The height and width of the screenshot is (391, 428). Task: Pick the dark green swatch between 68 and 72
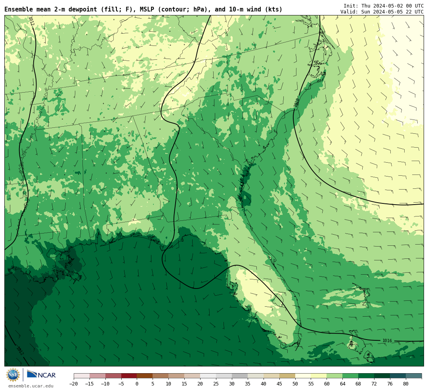point(366,376)
